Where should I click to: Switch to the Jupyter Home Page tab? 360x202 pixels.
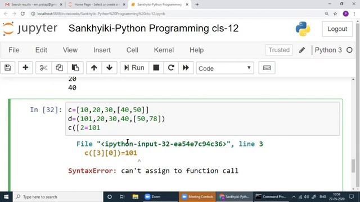coord(96,4)
